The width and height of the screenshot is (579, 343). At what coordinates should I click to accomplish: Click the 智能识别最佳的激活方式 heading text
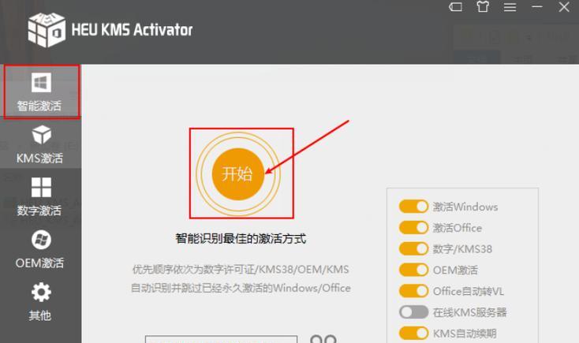[241, 238]
